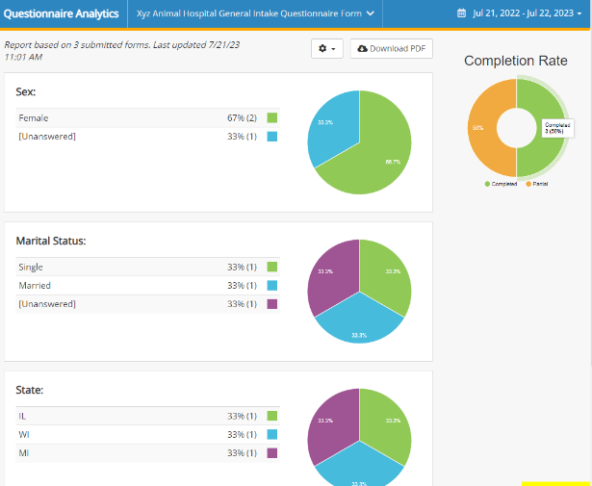This screenshot has width=592, height=486.
Task: Toggle the Completed legend item
Action: [501, 184]
